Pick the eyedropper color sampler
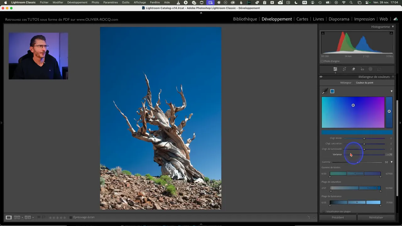The width and height of the screenshot is (402, 226). [325, 91]
